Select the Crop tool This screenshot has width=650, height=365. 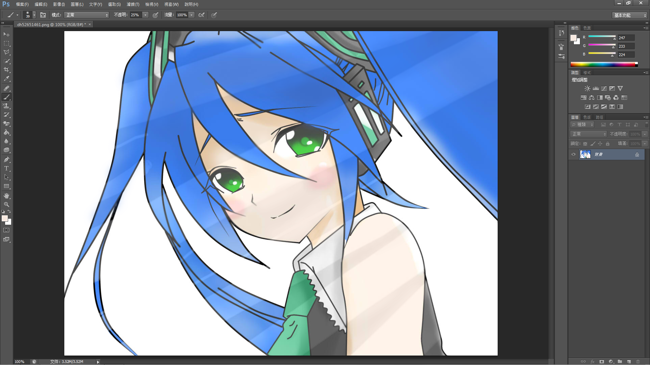[x=6, y=70]
